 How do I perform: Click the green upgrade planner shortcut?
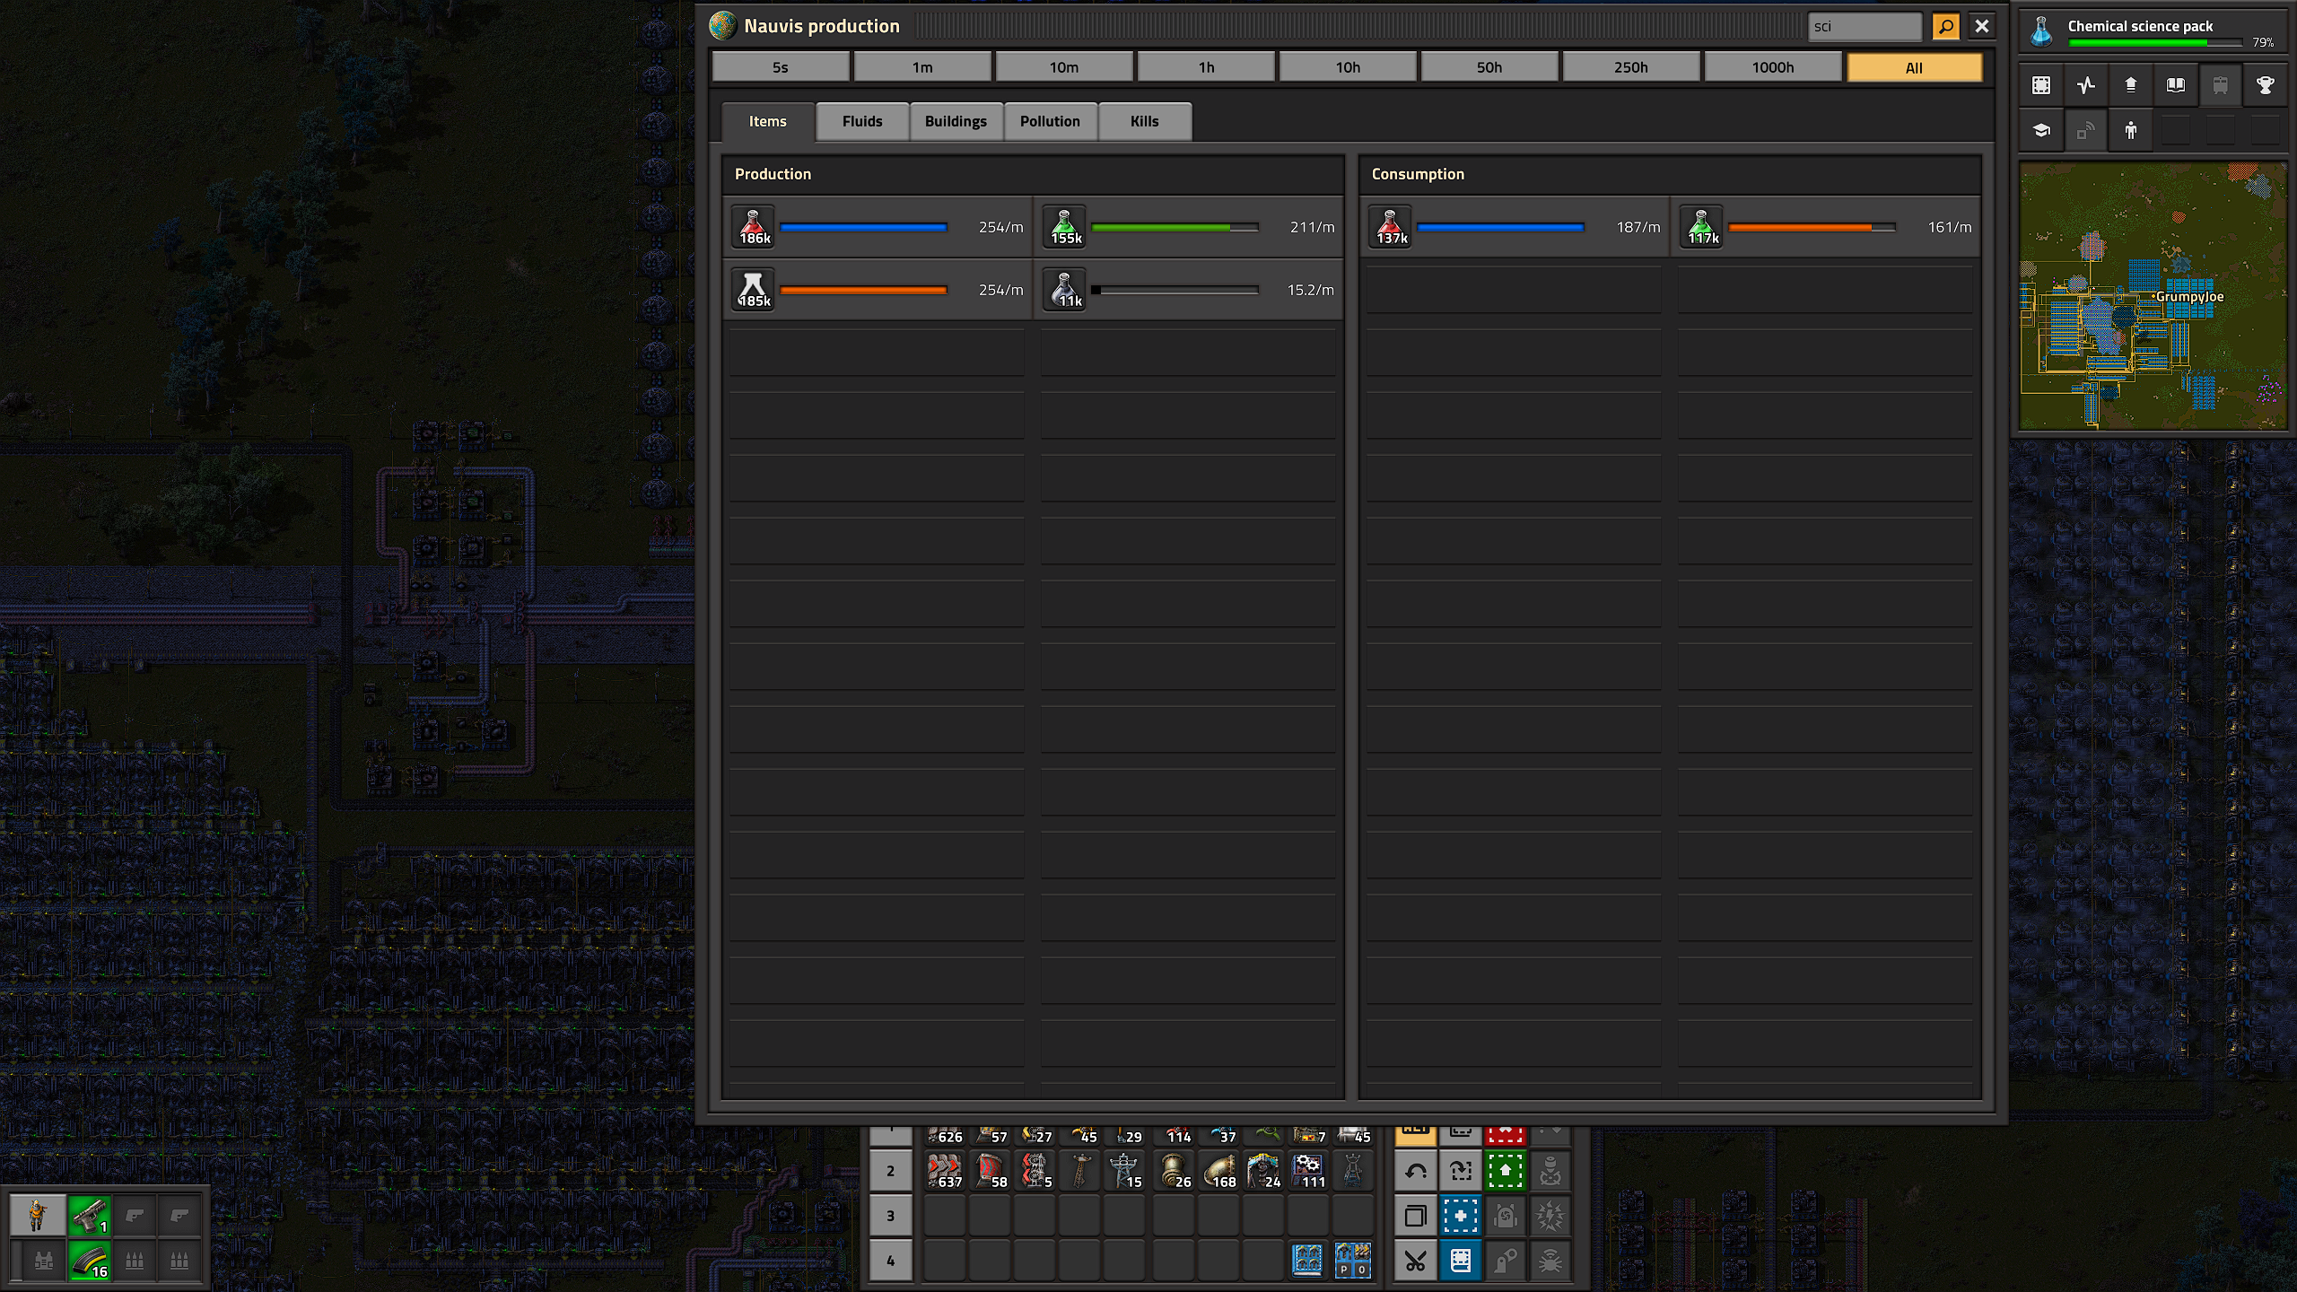pyautogui.click(x=1506, y=1171)
